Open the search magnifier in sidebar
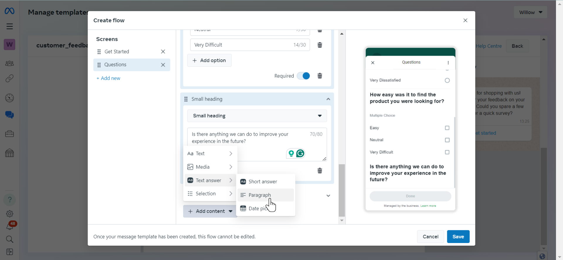Image resolution: width=563 pixels, height=260 pixels. (10, 239)
